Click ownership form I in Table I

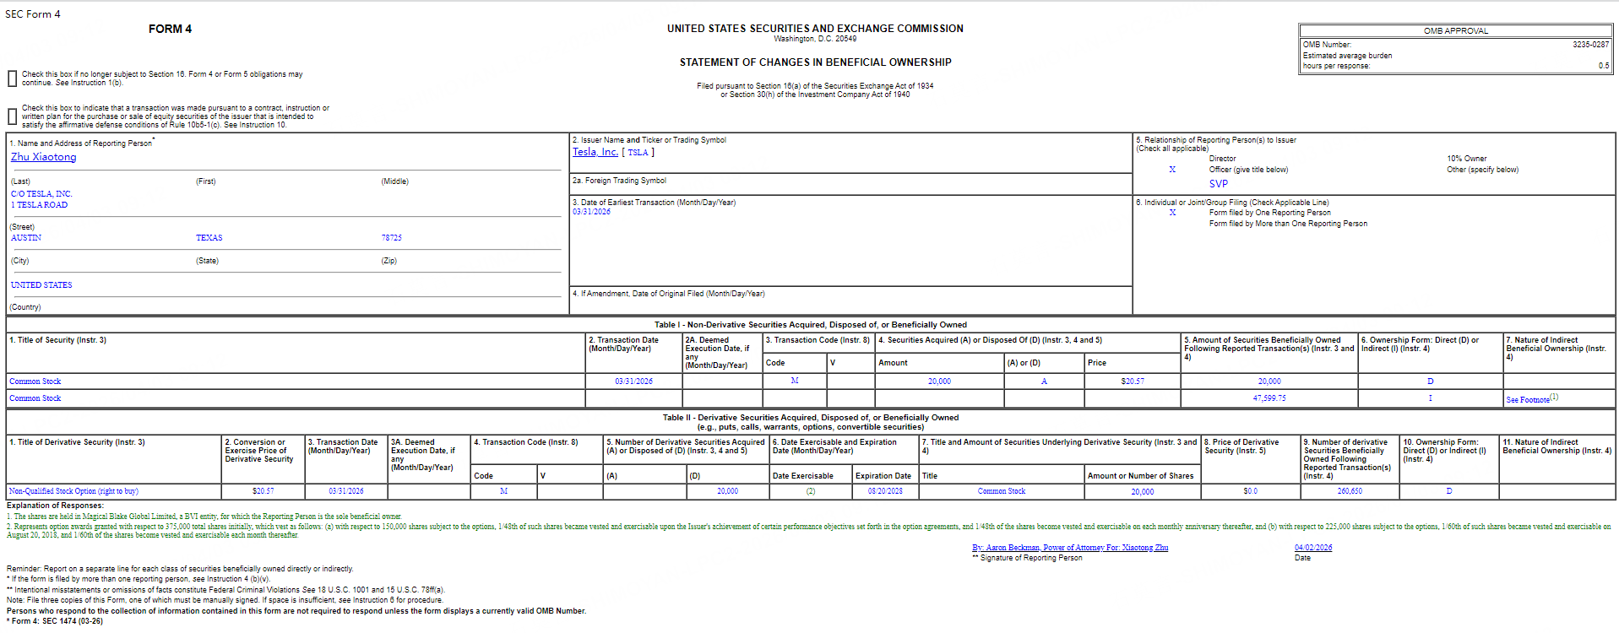point(1430,398)
